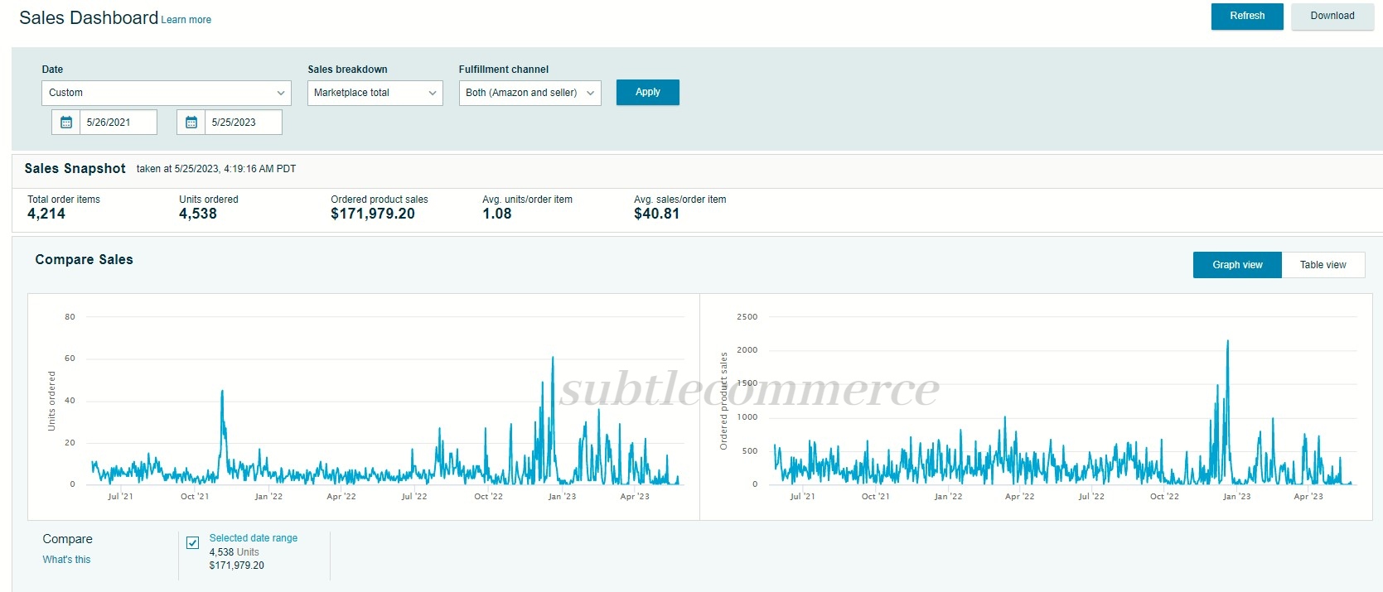Edit the start date field 5/26/2021
This screenshot has width=1383, height=592.
click(x=118, y=123)
